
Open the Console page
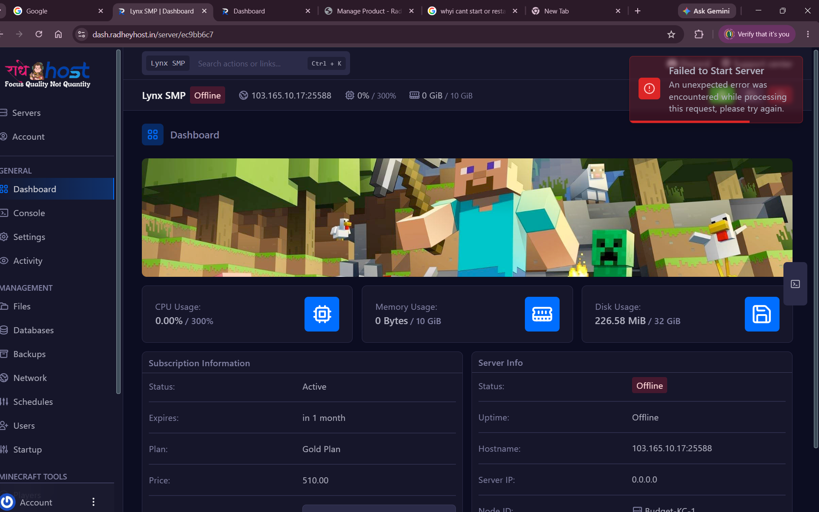(29, 213)
